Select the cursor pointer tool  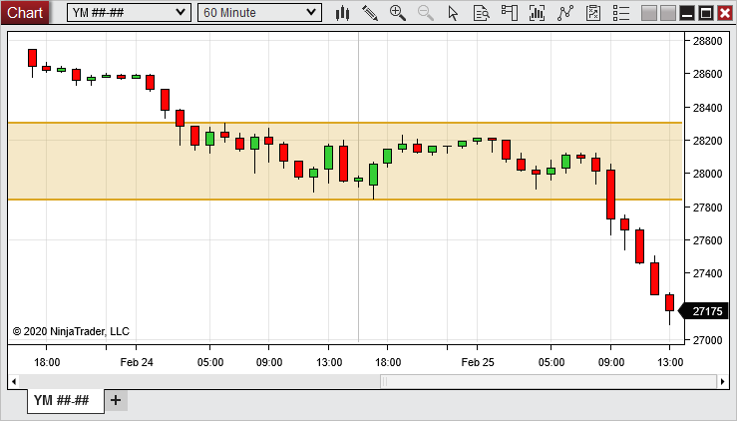(x=454, y=13)
